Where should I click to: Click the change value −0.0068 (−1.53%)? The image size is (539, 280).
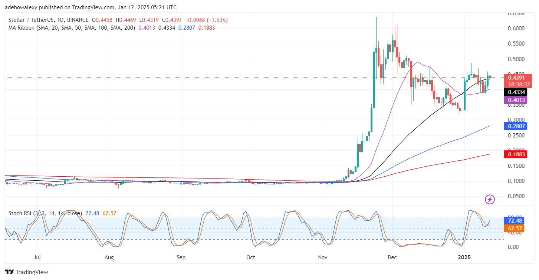tap(206, 20)
